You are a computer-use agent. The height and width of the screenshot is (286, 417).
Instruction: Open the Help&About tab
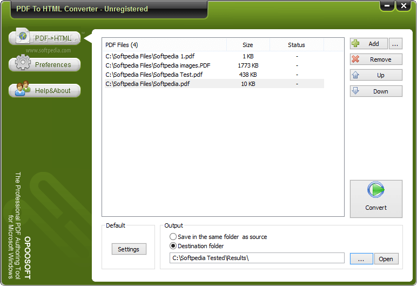[x=44, y=90]
